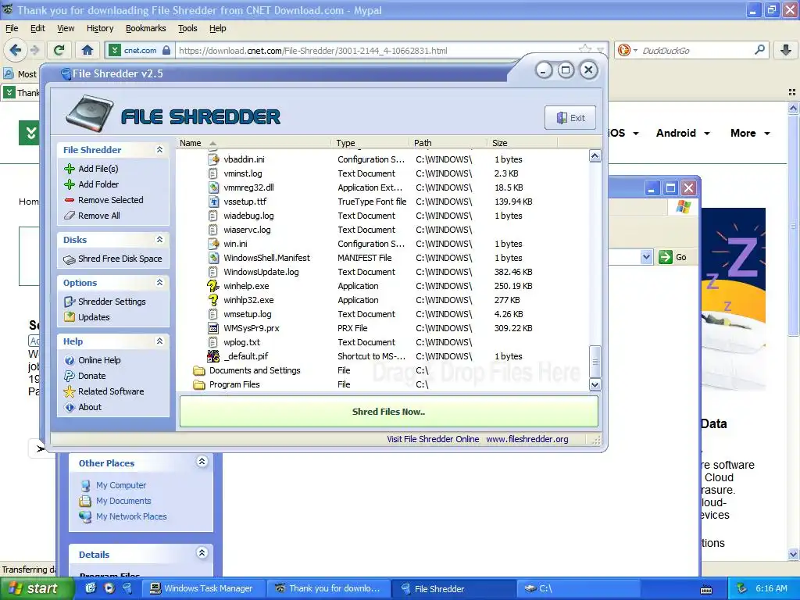Screen dimensions: 800x600
Task: Collapse the Disks sidebar panel
Action: point(159,239)
